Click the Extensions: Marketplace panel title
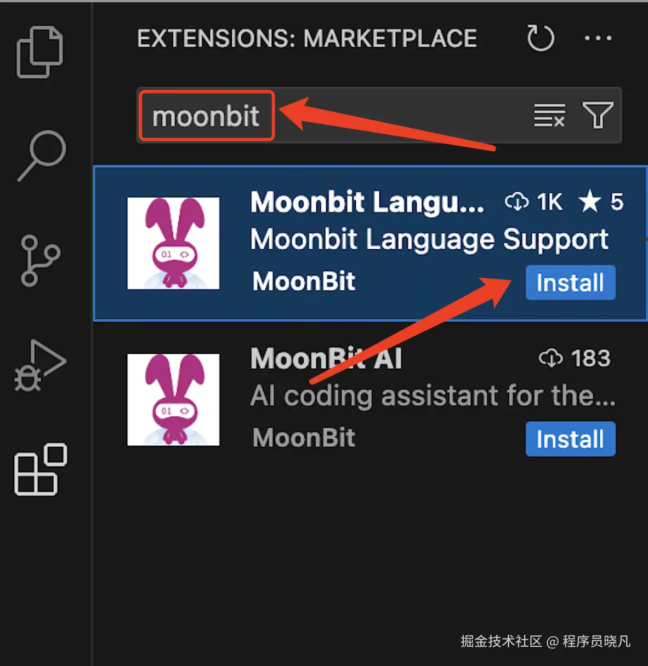648x666 pixels. point(307,38)
